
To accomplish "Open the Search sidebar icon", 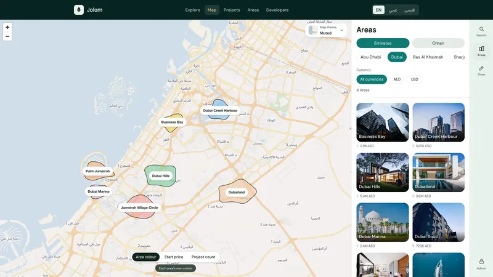I will (x=481, y=31).
